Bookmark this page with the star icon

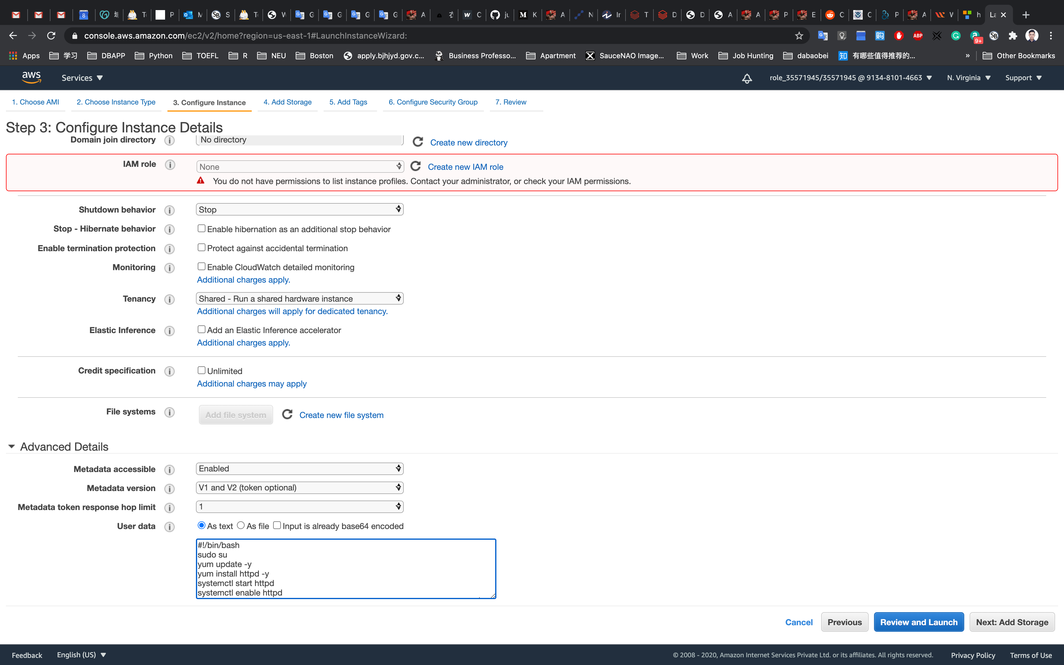pos(799,36)
